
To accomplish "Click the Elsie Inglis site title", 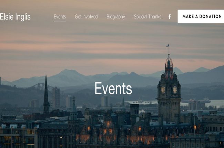I will [15, 17].
